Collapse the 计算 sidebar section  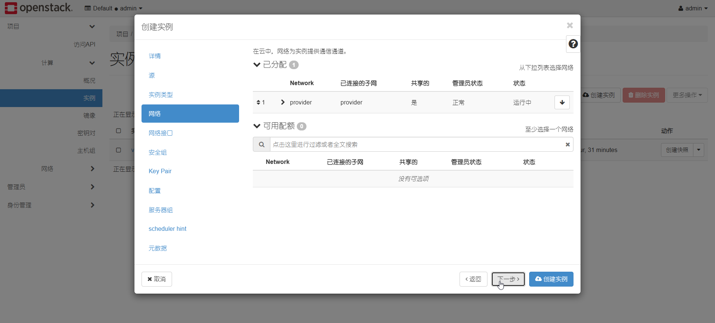tap(51, 63)
